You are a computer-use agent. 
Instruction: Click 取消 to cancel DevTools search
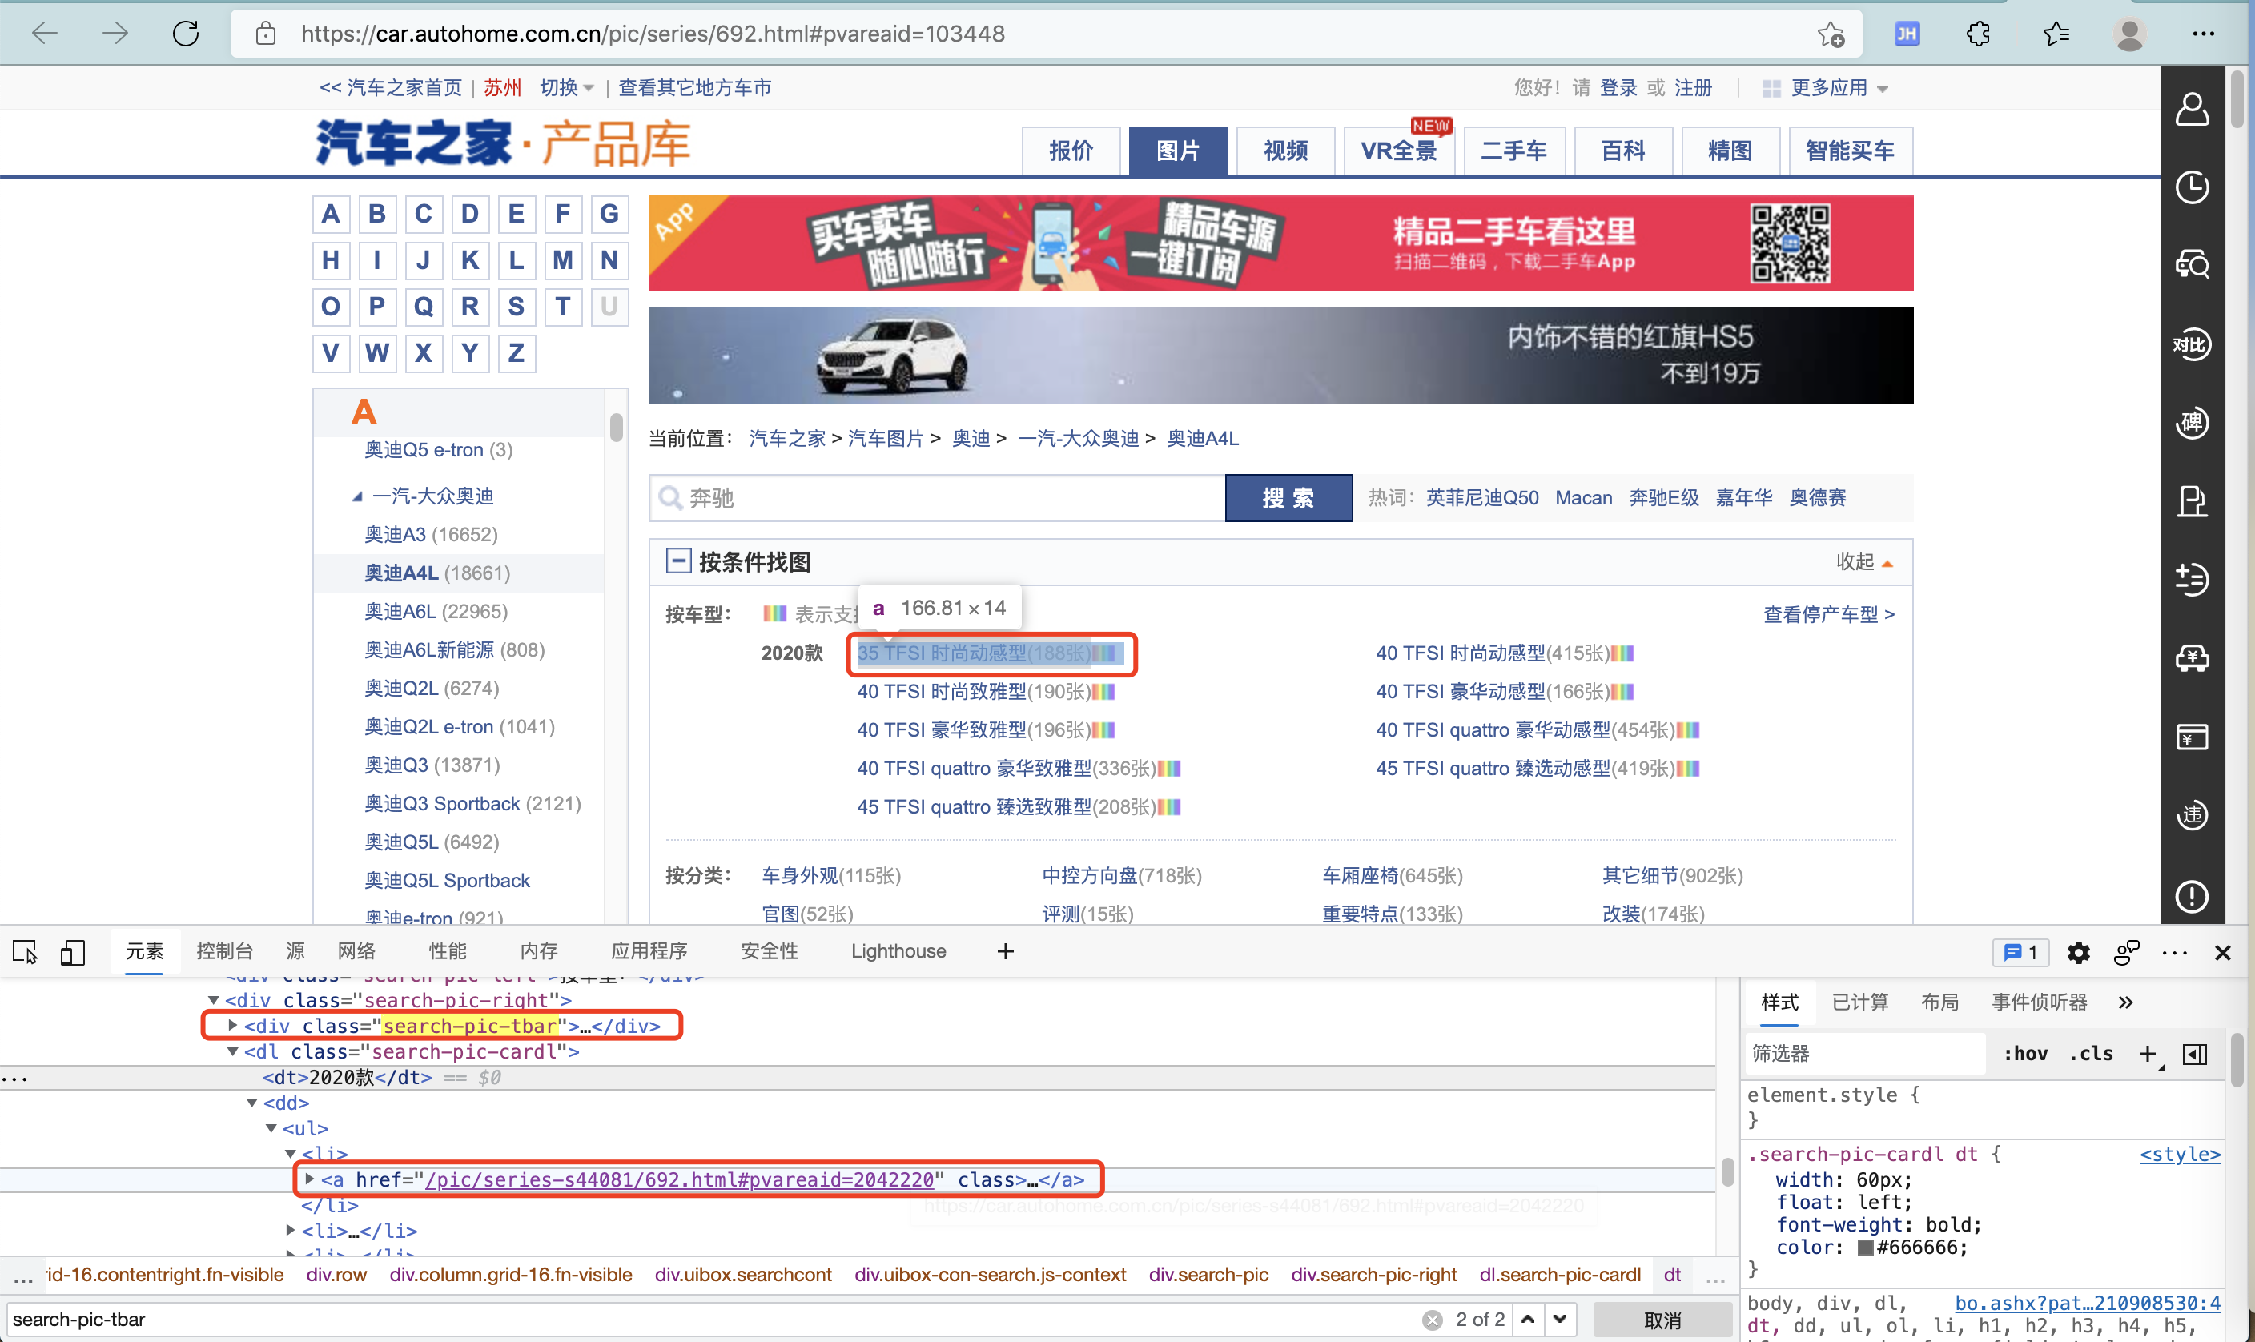click(x=1662, y=1320)
